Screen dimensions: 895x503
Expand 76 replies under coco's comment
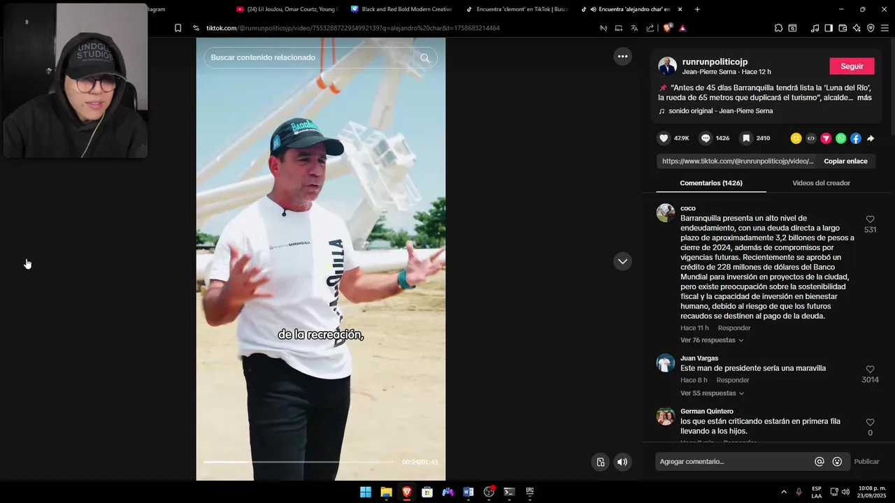712,340
